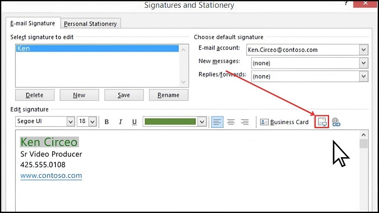This screenshot has height=213, width=379.
Task: Open the green font color picker
Action: point(202,122)
